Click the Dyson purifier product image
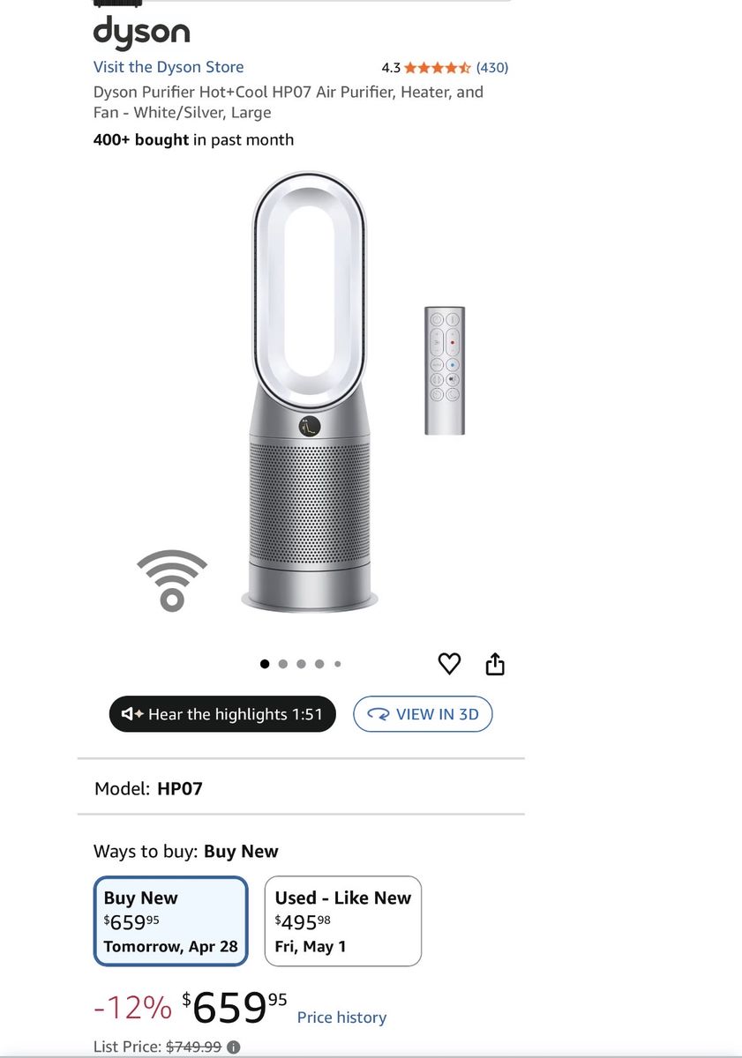 [x=310, y=391]
